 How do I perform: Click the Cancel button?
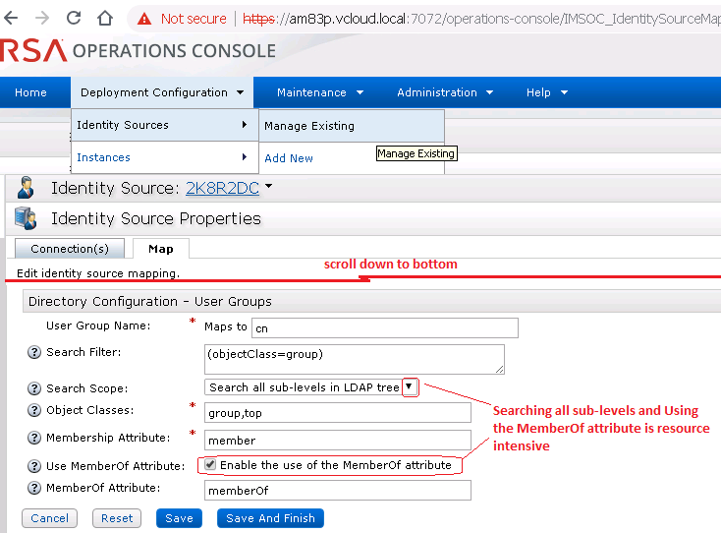point(49,518)
